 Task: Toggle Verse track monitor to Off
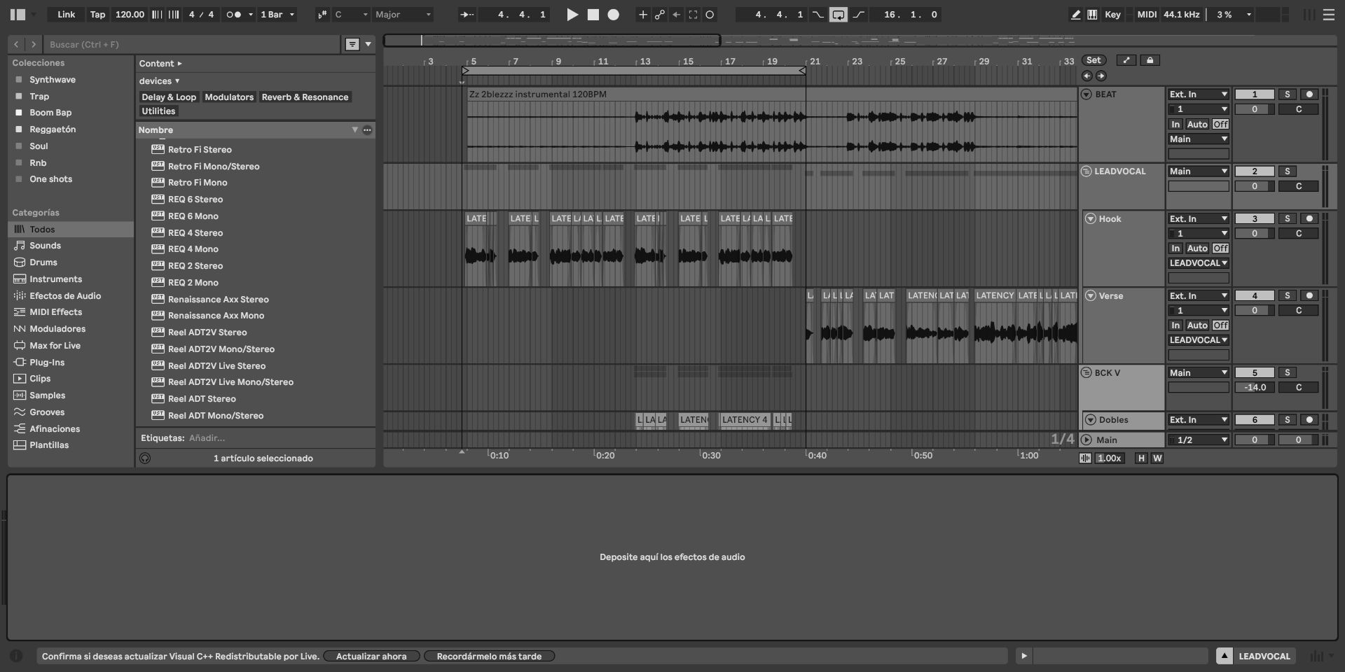coord(1220,325)
